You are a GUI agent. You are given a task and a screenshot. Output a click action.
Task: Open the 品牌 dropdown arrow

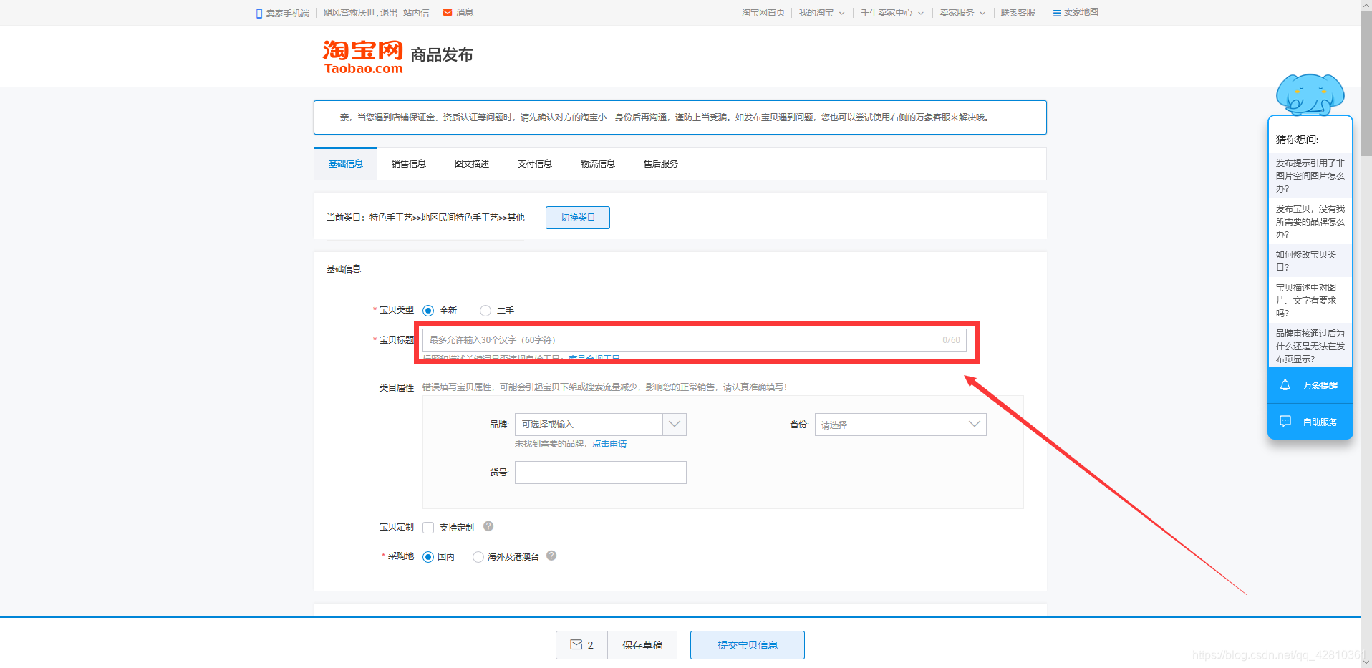[x=675, y=425]
